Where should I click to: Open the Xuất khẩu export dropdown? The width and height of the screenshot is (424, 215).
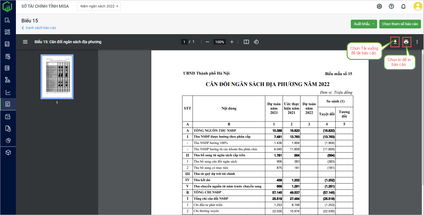pyautogui.click(x=364, y=24)
